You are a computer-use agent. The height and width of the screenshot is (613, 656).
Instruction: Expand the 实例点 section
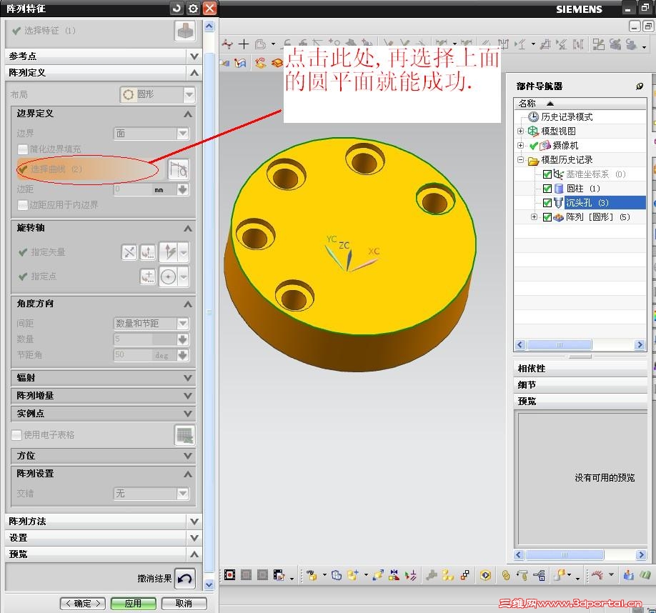pos(104,414)
